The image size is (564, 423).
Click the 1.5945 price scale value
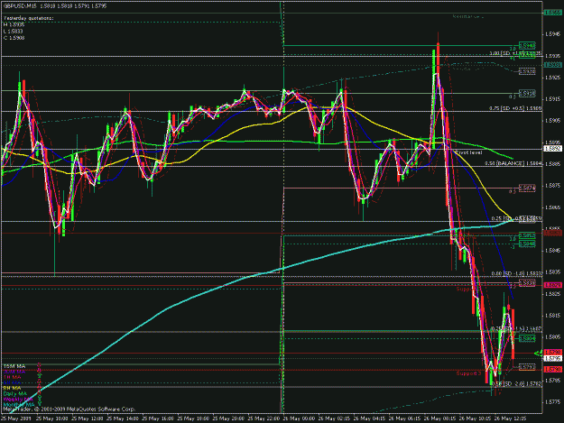point(552,34)
